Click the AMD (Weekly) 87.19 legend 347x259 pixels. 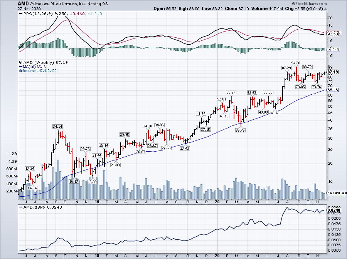pos(45,62)
